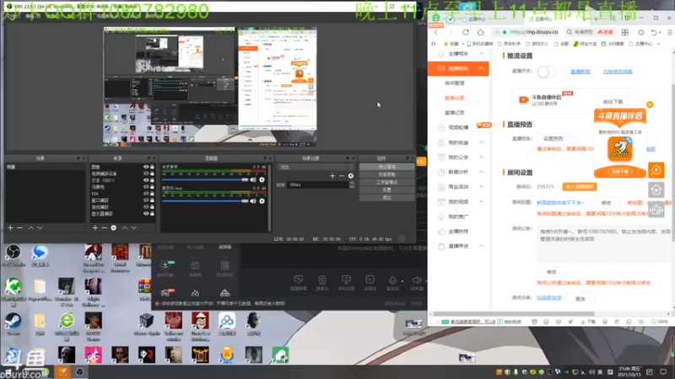Click orange 进入直播间 button

coord(580,187)
